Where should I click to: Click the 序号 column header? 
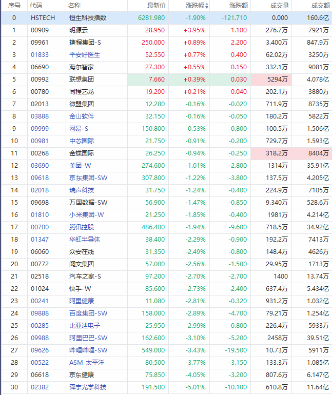[x=14, y=6]
